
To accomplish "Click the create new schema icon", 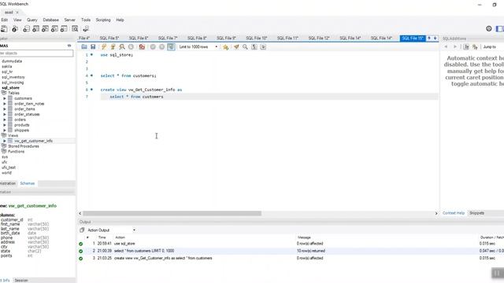I will pyautogui.click(x=26, y=29).
